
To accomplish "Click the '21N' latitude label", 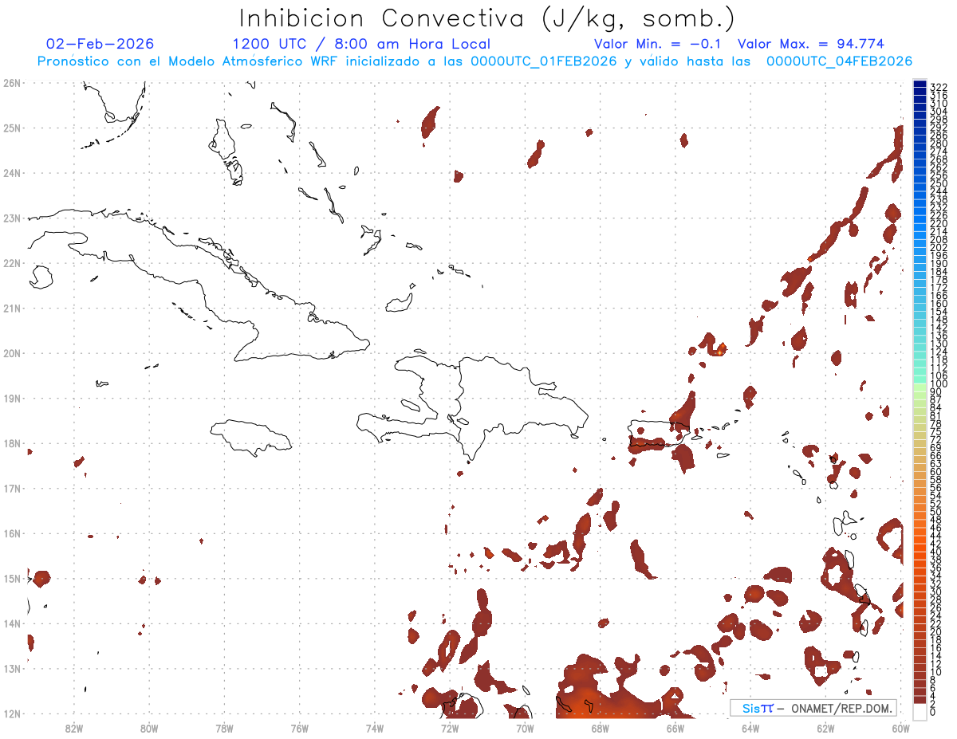I will click(x=11, y=308).
